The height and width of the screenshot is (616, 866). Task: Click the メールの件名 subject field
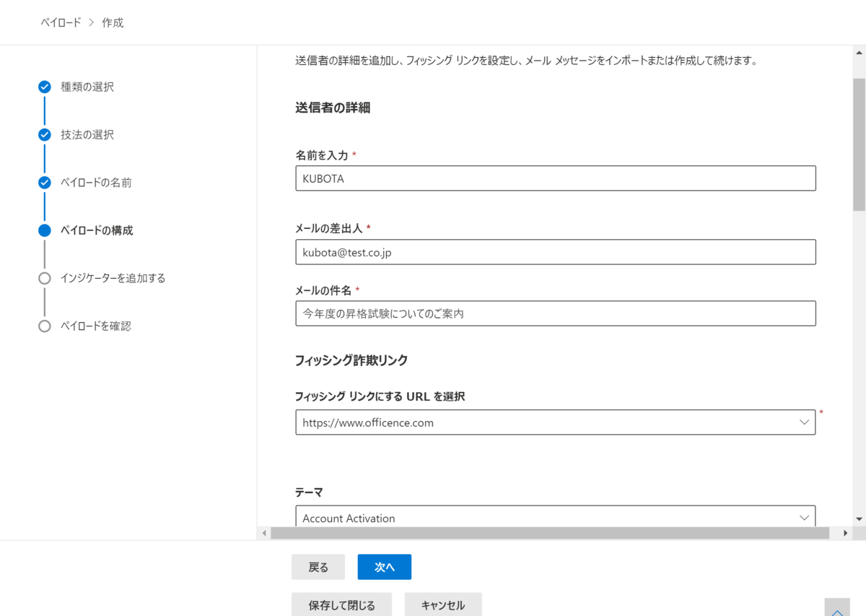(x=556, y=313)
